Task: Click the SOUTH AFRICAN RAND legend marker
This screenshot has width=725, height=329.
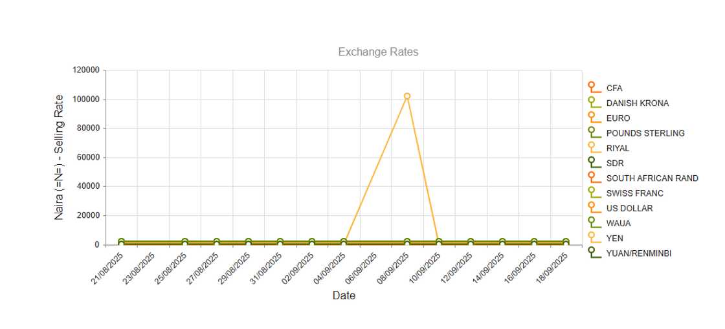Action: 594,178
